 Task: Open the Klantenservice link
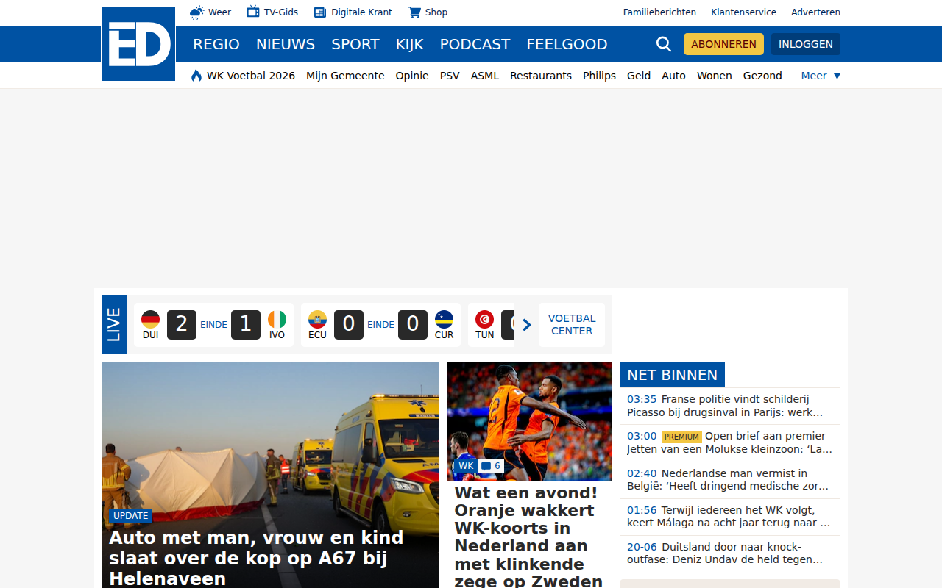click(743, 12)
